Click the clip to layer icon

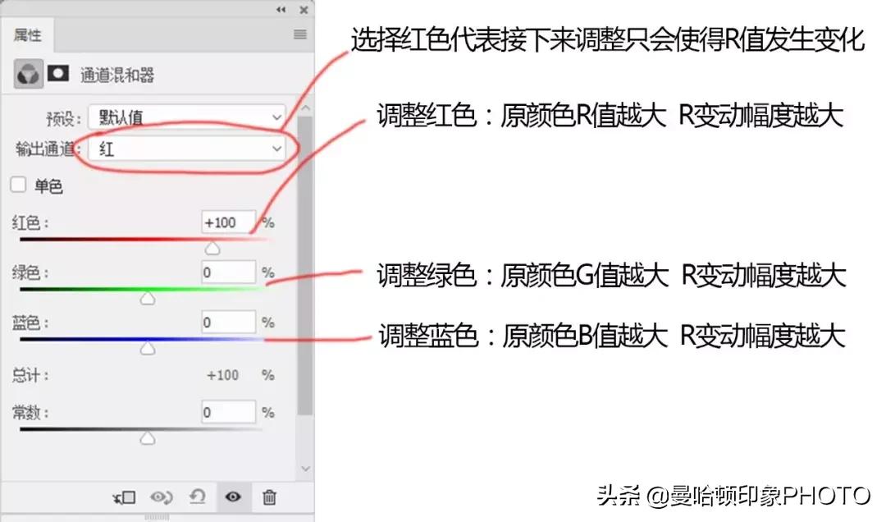coord(123,497)
